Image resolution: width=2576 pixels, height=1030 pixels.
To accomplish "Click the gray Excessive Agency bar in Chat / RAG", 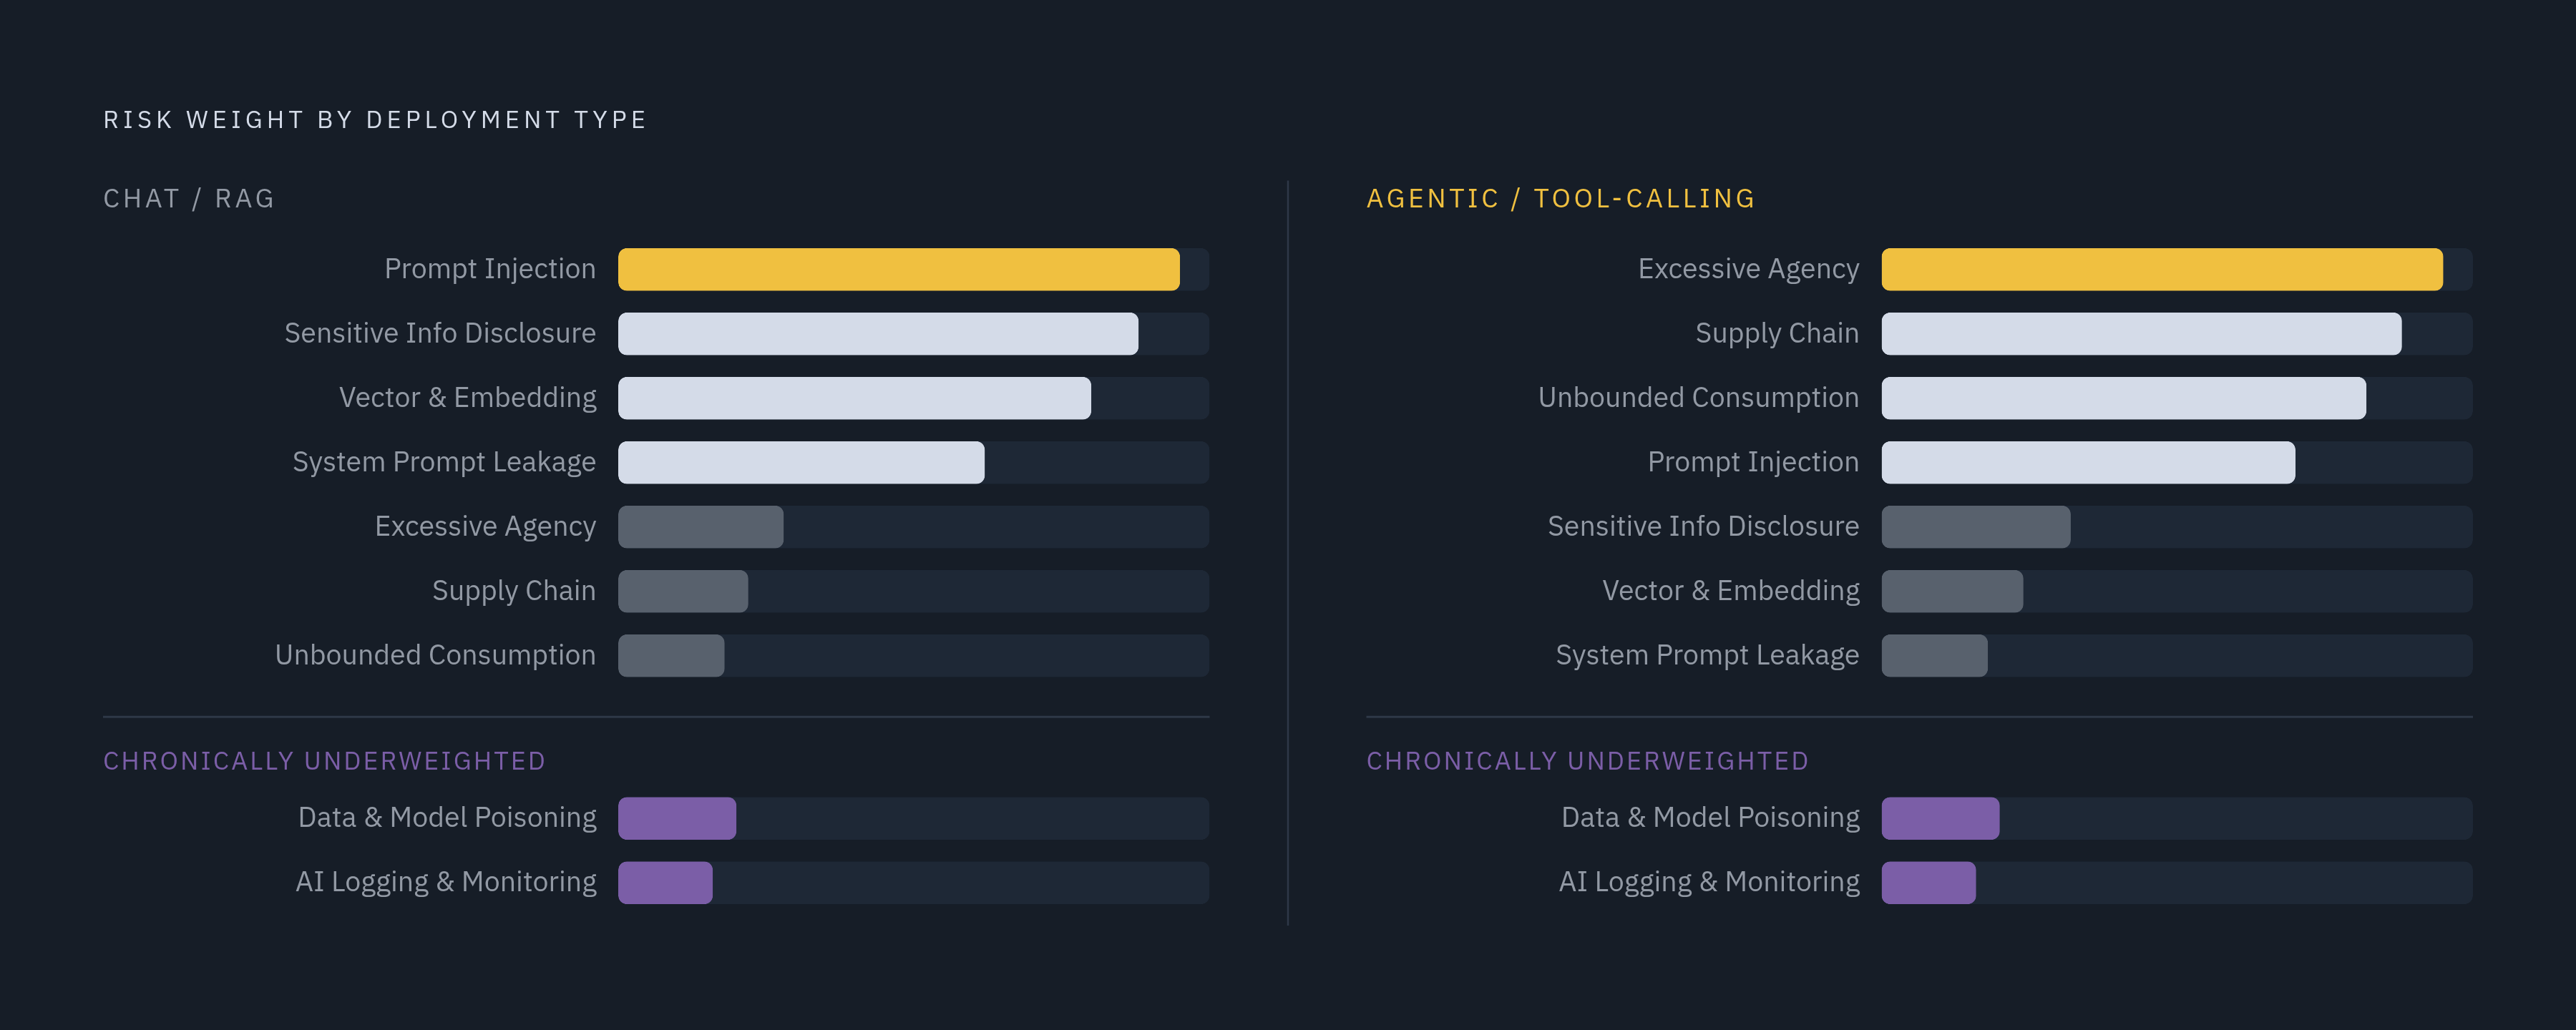I will click(x=701, y=527).
